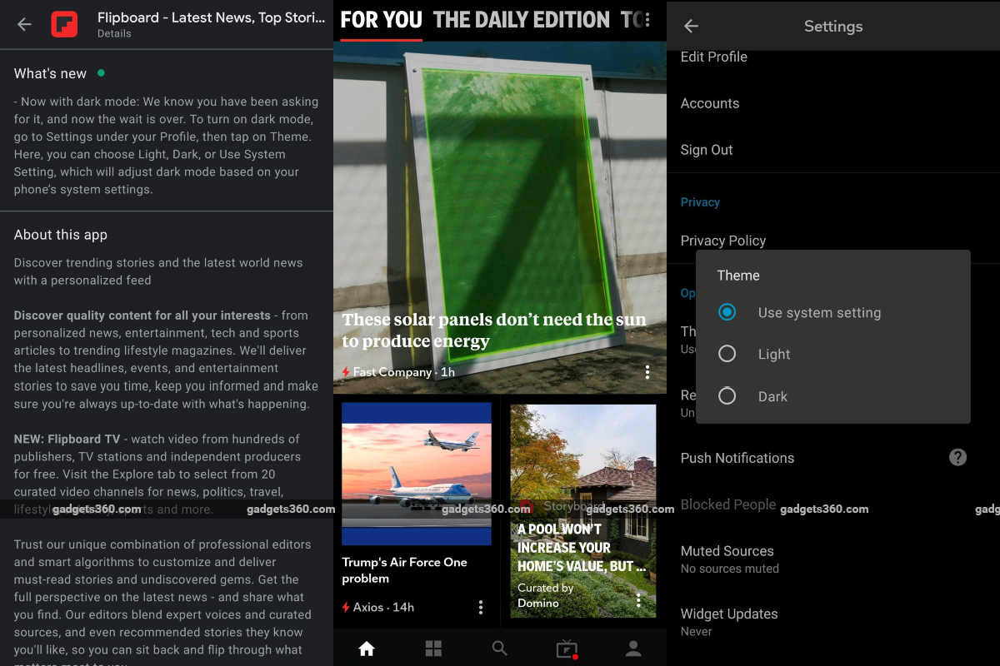1000x666 pixels.
Task: Tap the back arrow on the store page
Action: coord(24,24)
